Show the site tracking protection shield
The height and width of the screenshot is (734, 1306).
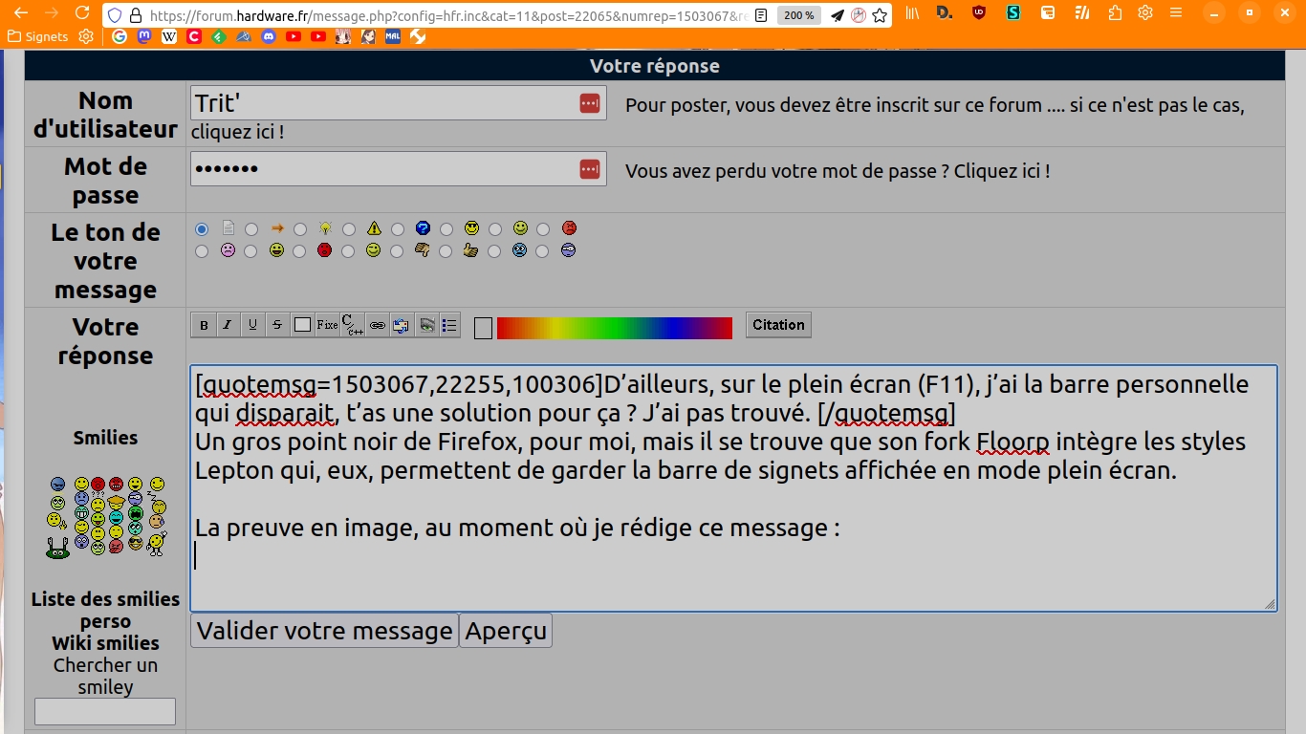(x=115, y=15)
